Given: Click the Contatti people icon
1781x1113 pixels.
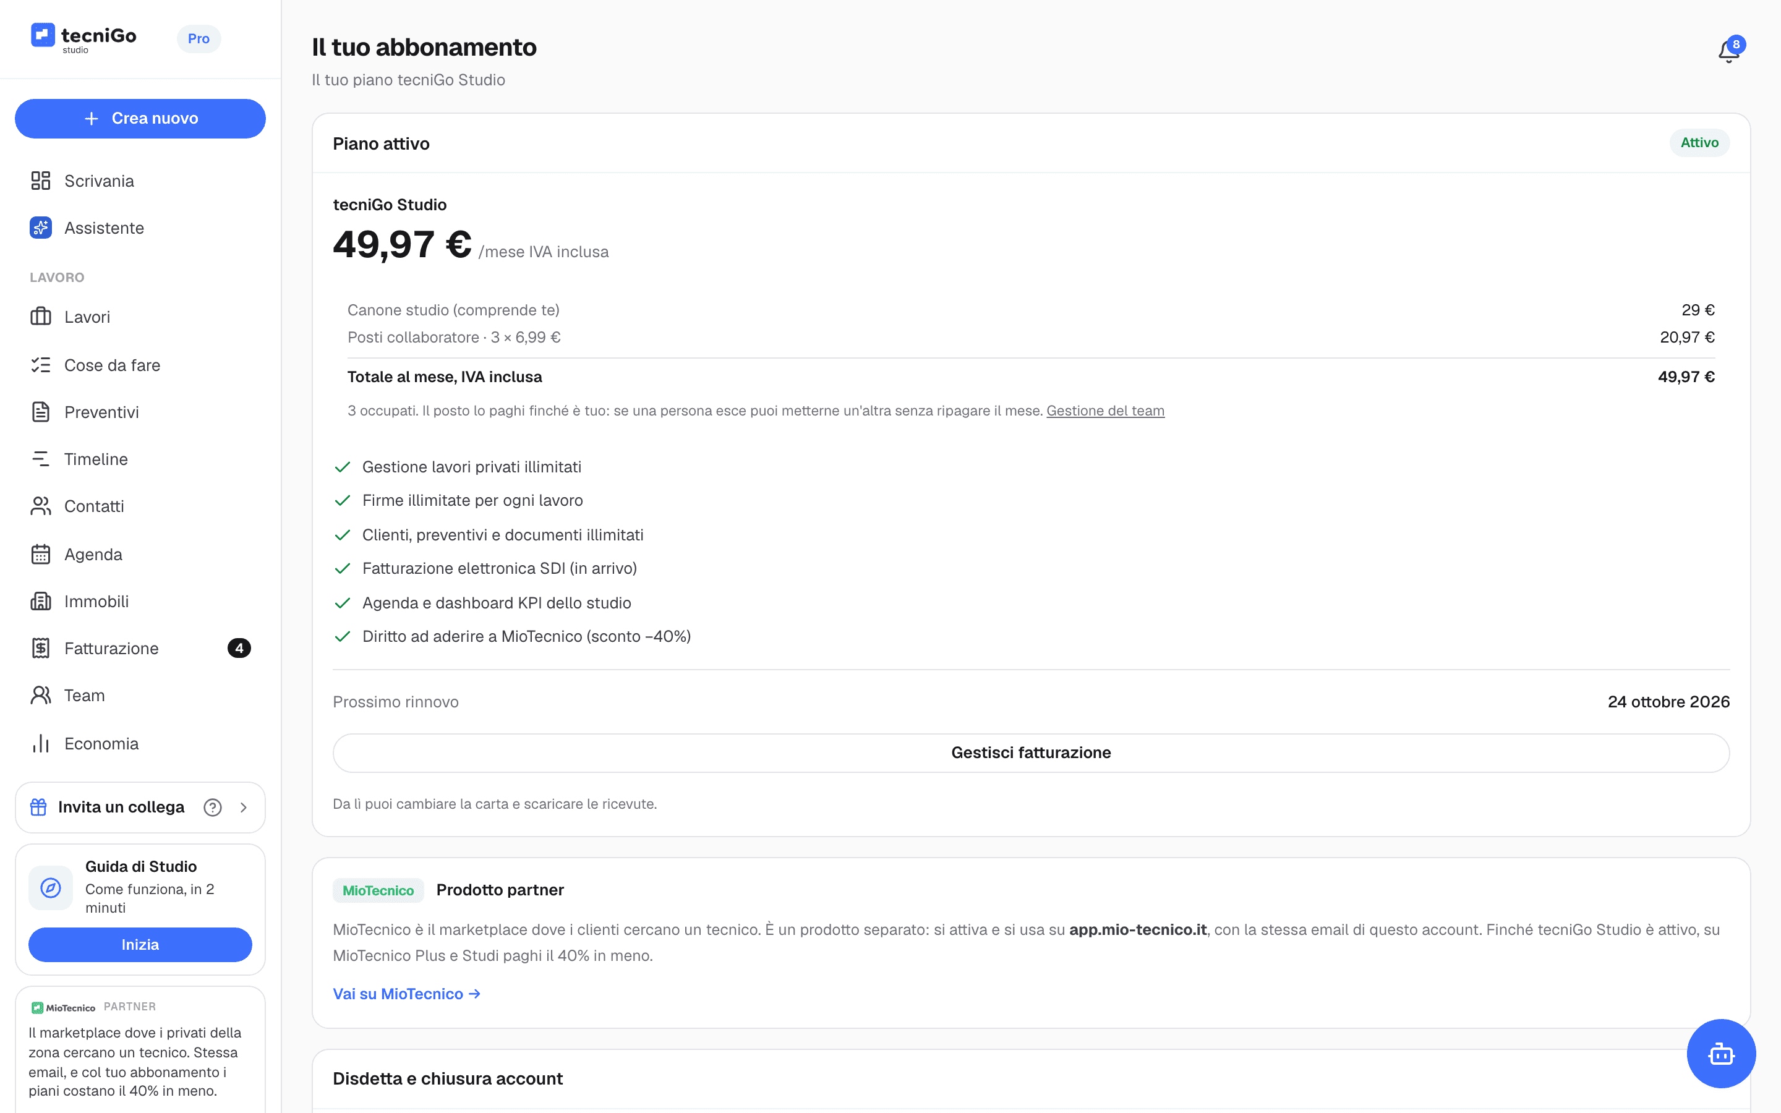Looking at the screenshot, I should tap(40, 506).
